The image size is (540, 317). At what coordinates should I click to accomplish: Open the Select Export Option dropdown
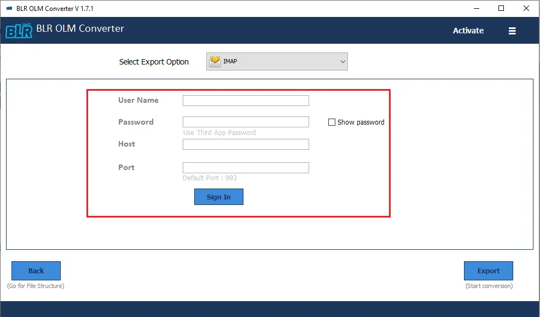276,61
